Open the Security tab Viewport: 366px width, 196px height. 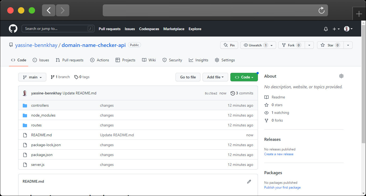pyautogui.click(x=172, y=60)
